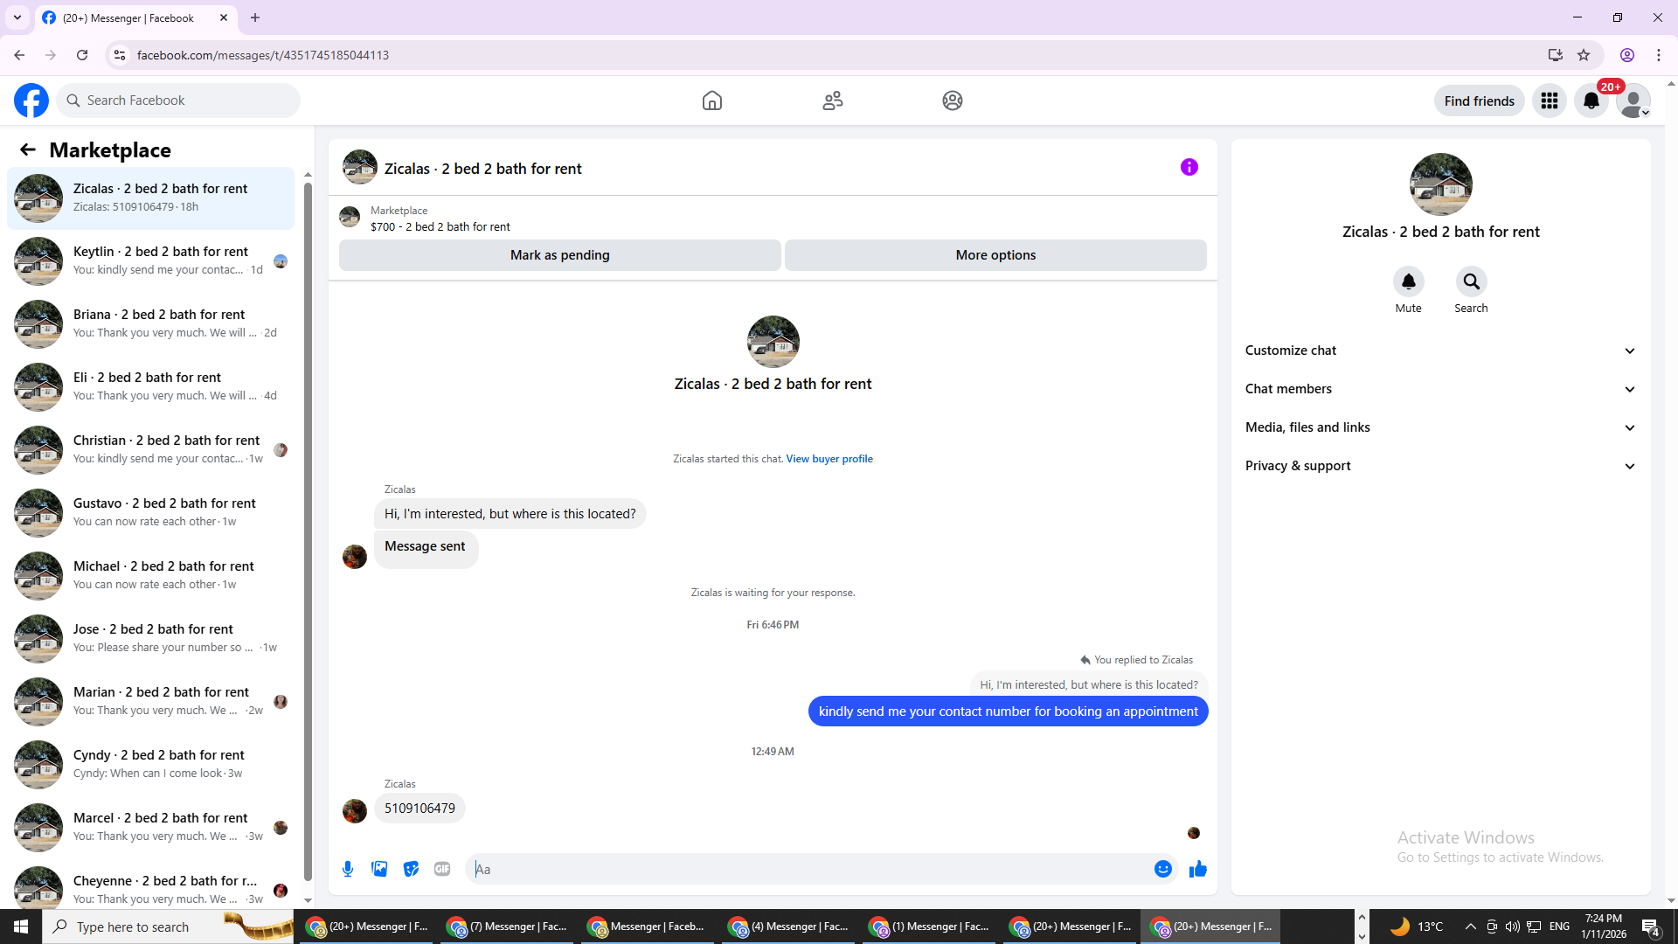Open the Eli conversation
This screenshot has height=944, width=1678.
[x=150, y=387]
